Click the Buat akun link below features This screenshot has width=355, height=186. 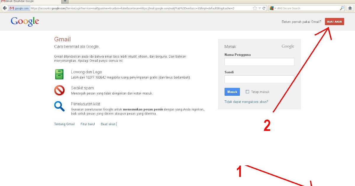coord(108,124)
